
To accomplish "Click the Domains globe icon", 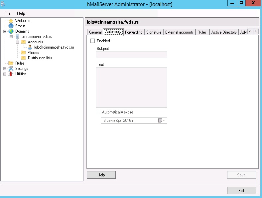I will pos(11,31).
